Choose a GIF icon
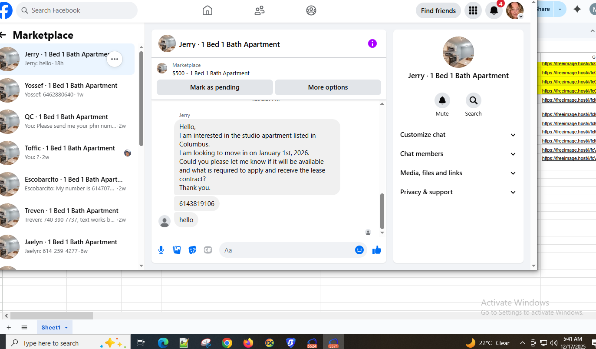Screen dimensions: 596x349 click(x=208, y=250)
